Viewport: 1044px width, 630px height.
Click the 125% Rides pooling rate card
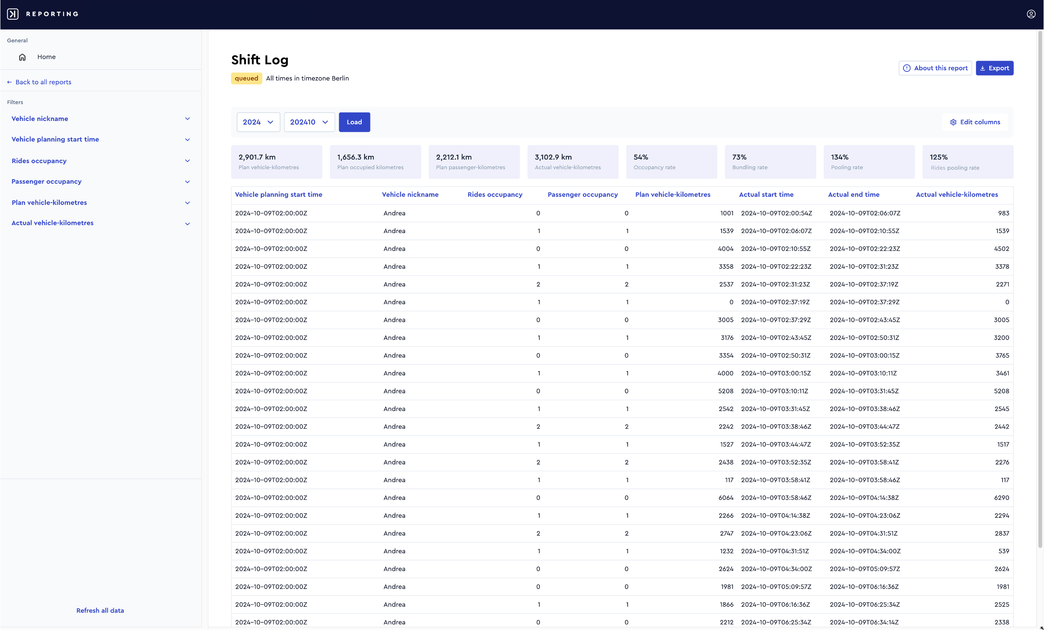(x=967, y=162)
